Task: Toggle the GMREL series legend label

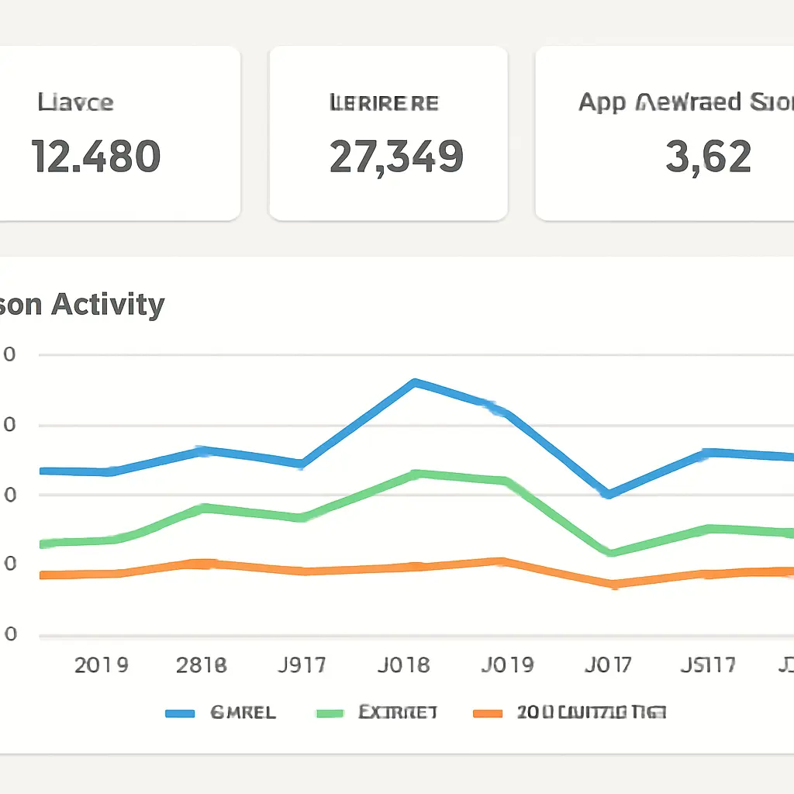Action: coord(243,713)
